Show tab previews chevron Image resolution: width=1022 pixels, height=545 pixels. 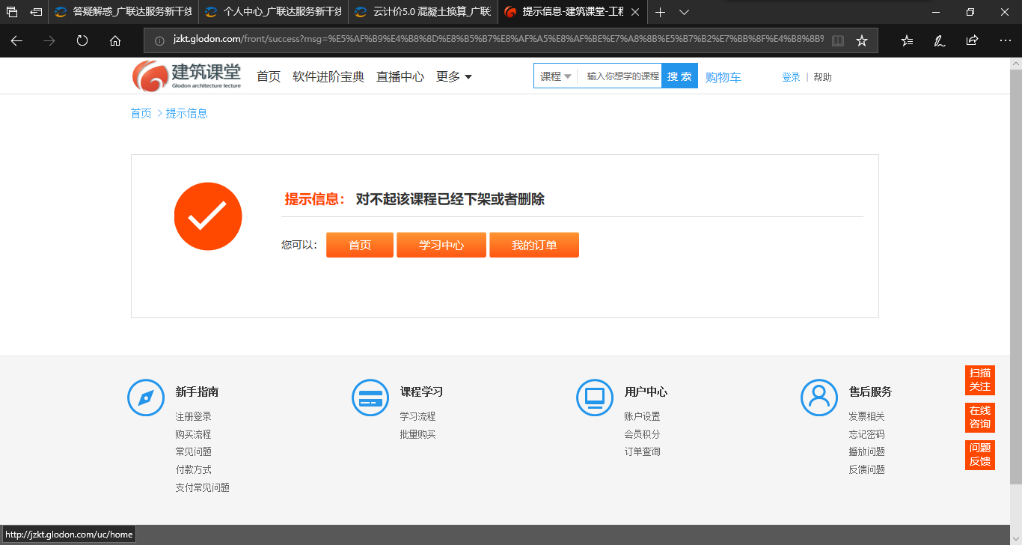(684, 12)
